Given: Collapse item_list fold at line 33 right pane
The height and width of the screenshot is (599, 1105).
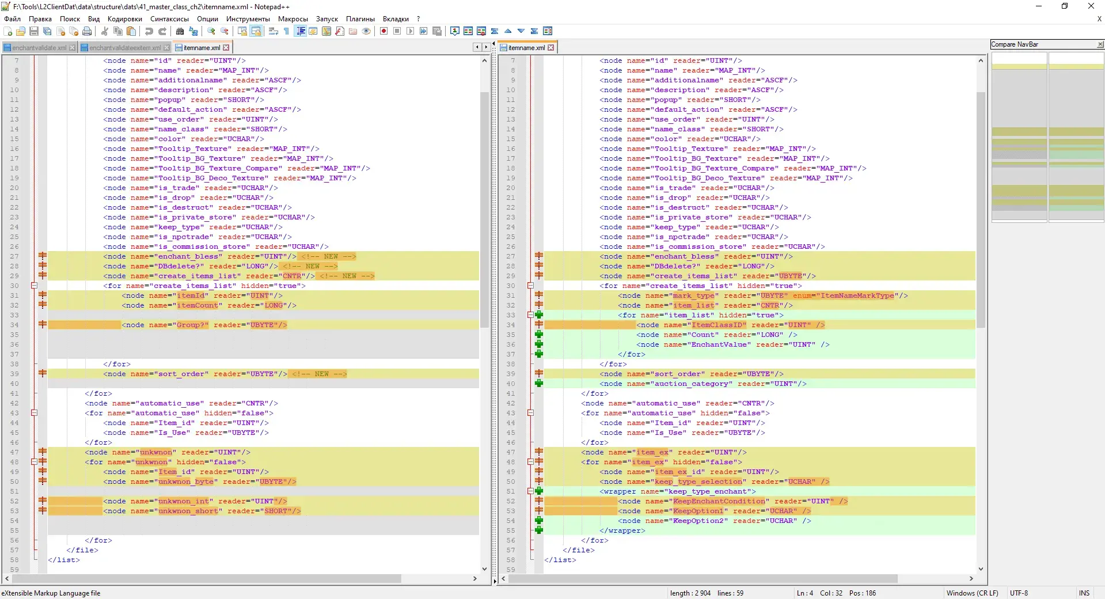Looking at the screenshot, I should (x=530, y=315).
